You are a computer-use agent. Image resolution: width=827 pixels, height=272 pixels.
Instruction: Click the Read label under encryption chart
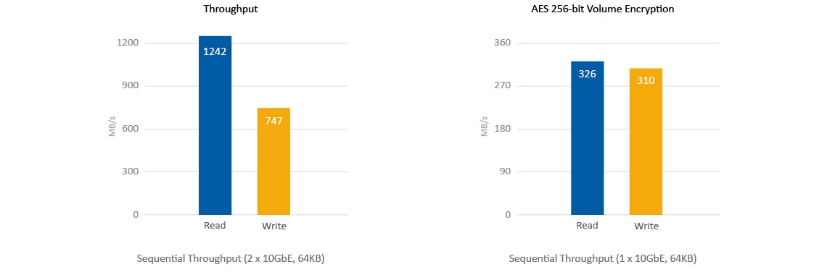tap(587, 225)
